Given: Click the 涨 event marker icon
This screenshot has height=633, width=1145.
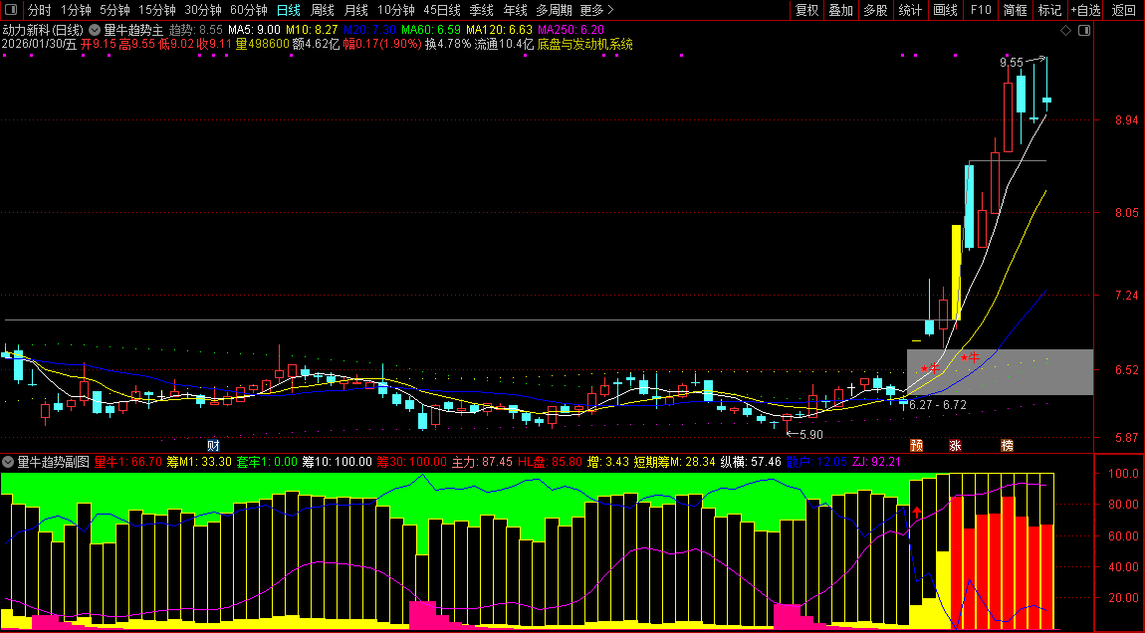Looking at the screenshot, I should point(955,445).
